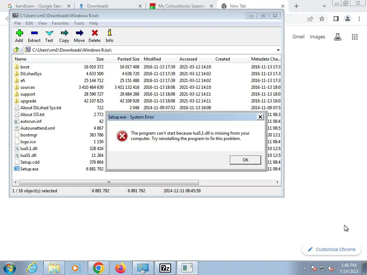
Task: Sort by the Modified column header
Action: (159, 59)
